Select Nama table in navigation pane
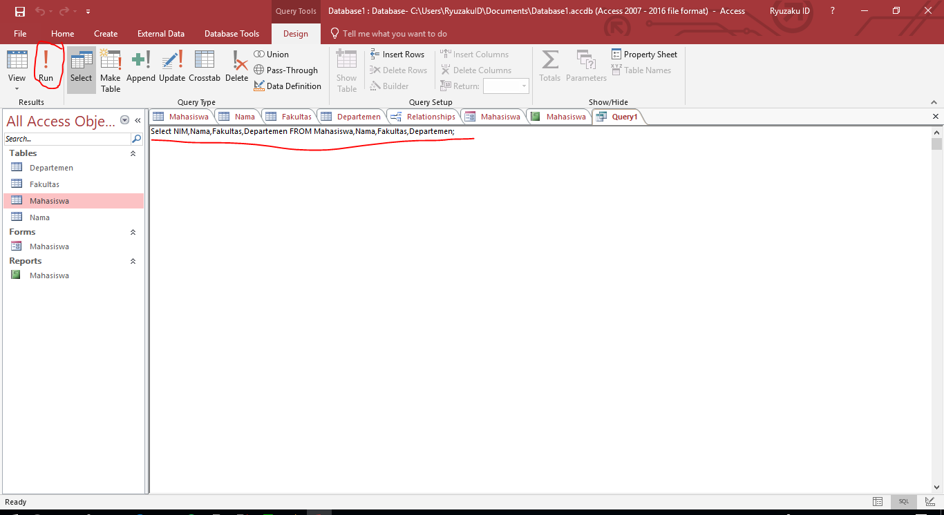This screenshot has width=944, height=515. coord(73,217)
